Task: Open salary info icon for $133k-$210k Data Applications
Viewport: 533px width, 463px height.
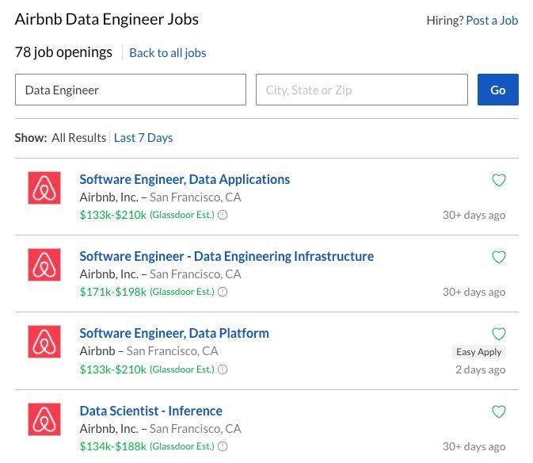Action: coord(223,215)
